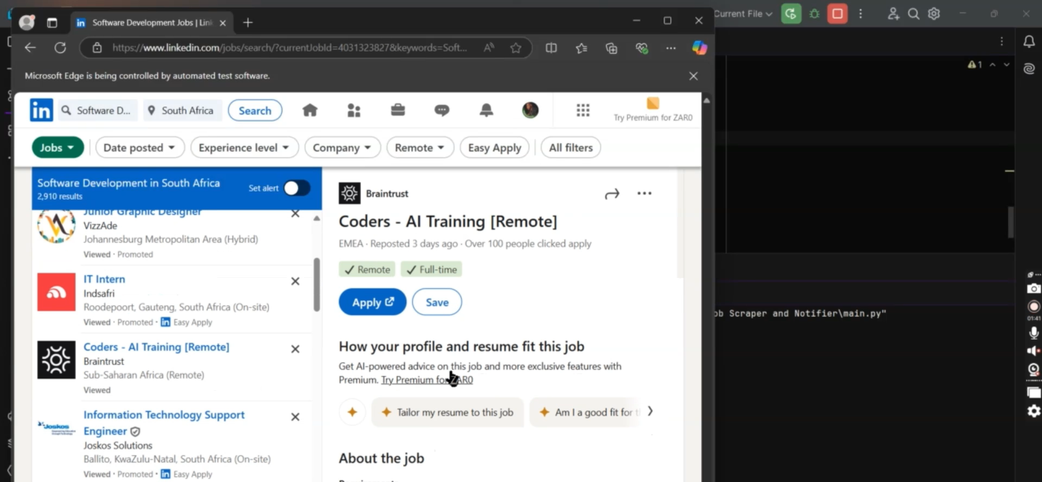Click the Debug bug icon in IDE
The image size is (1042, 482).
[814, 14]
